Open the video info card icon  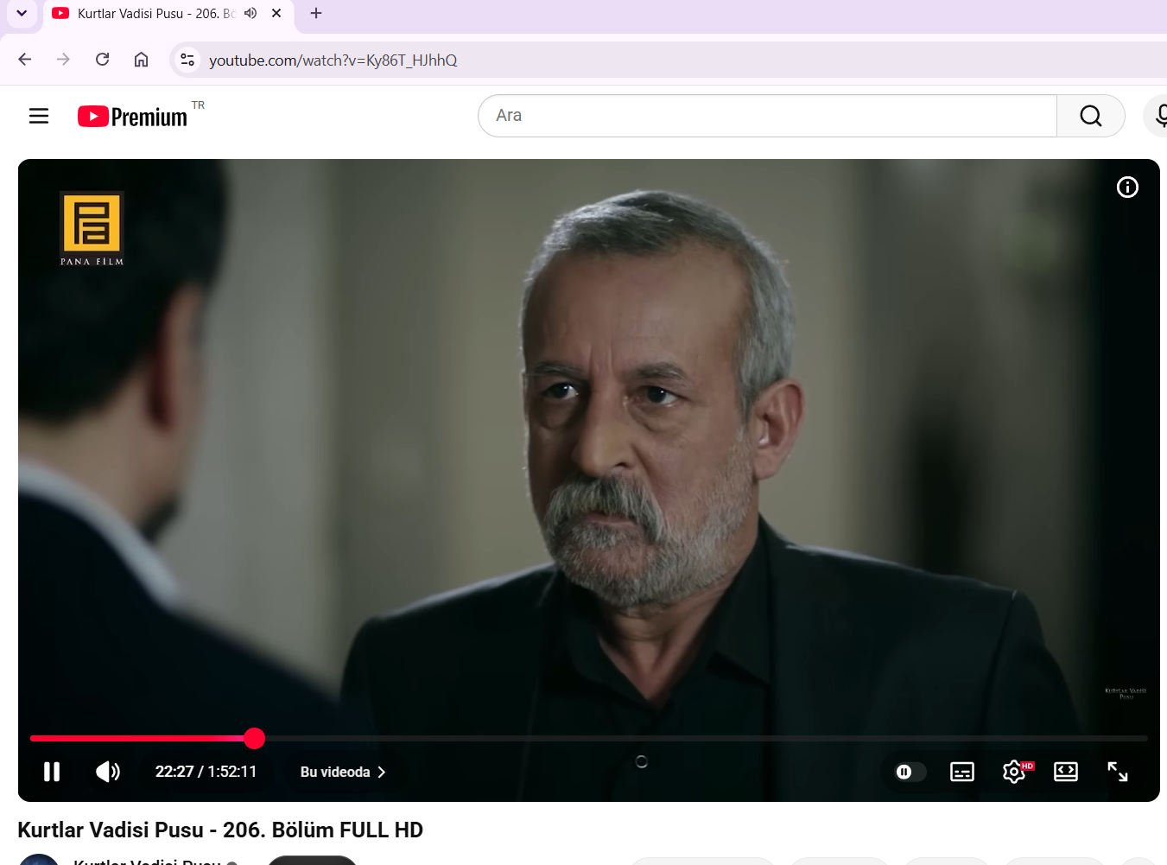(1127, 188)
